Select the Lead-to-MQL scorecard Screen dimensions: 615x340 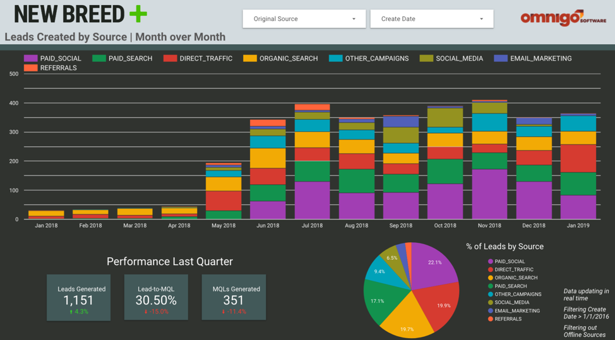pos(156,296)
